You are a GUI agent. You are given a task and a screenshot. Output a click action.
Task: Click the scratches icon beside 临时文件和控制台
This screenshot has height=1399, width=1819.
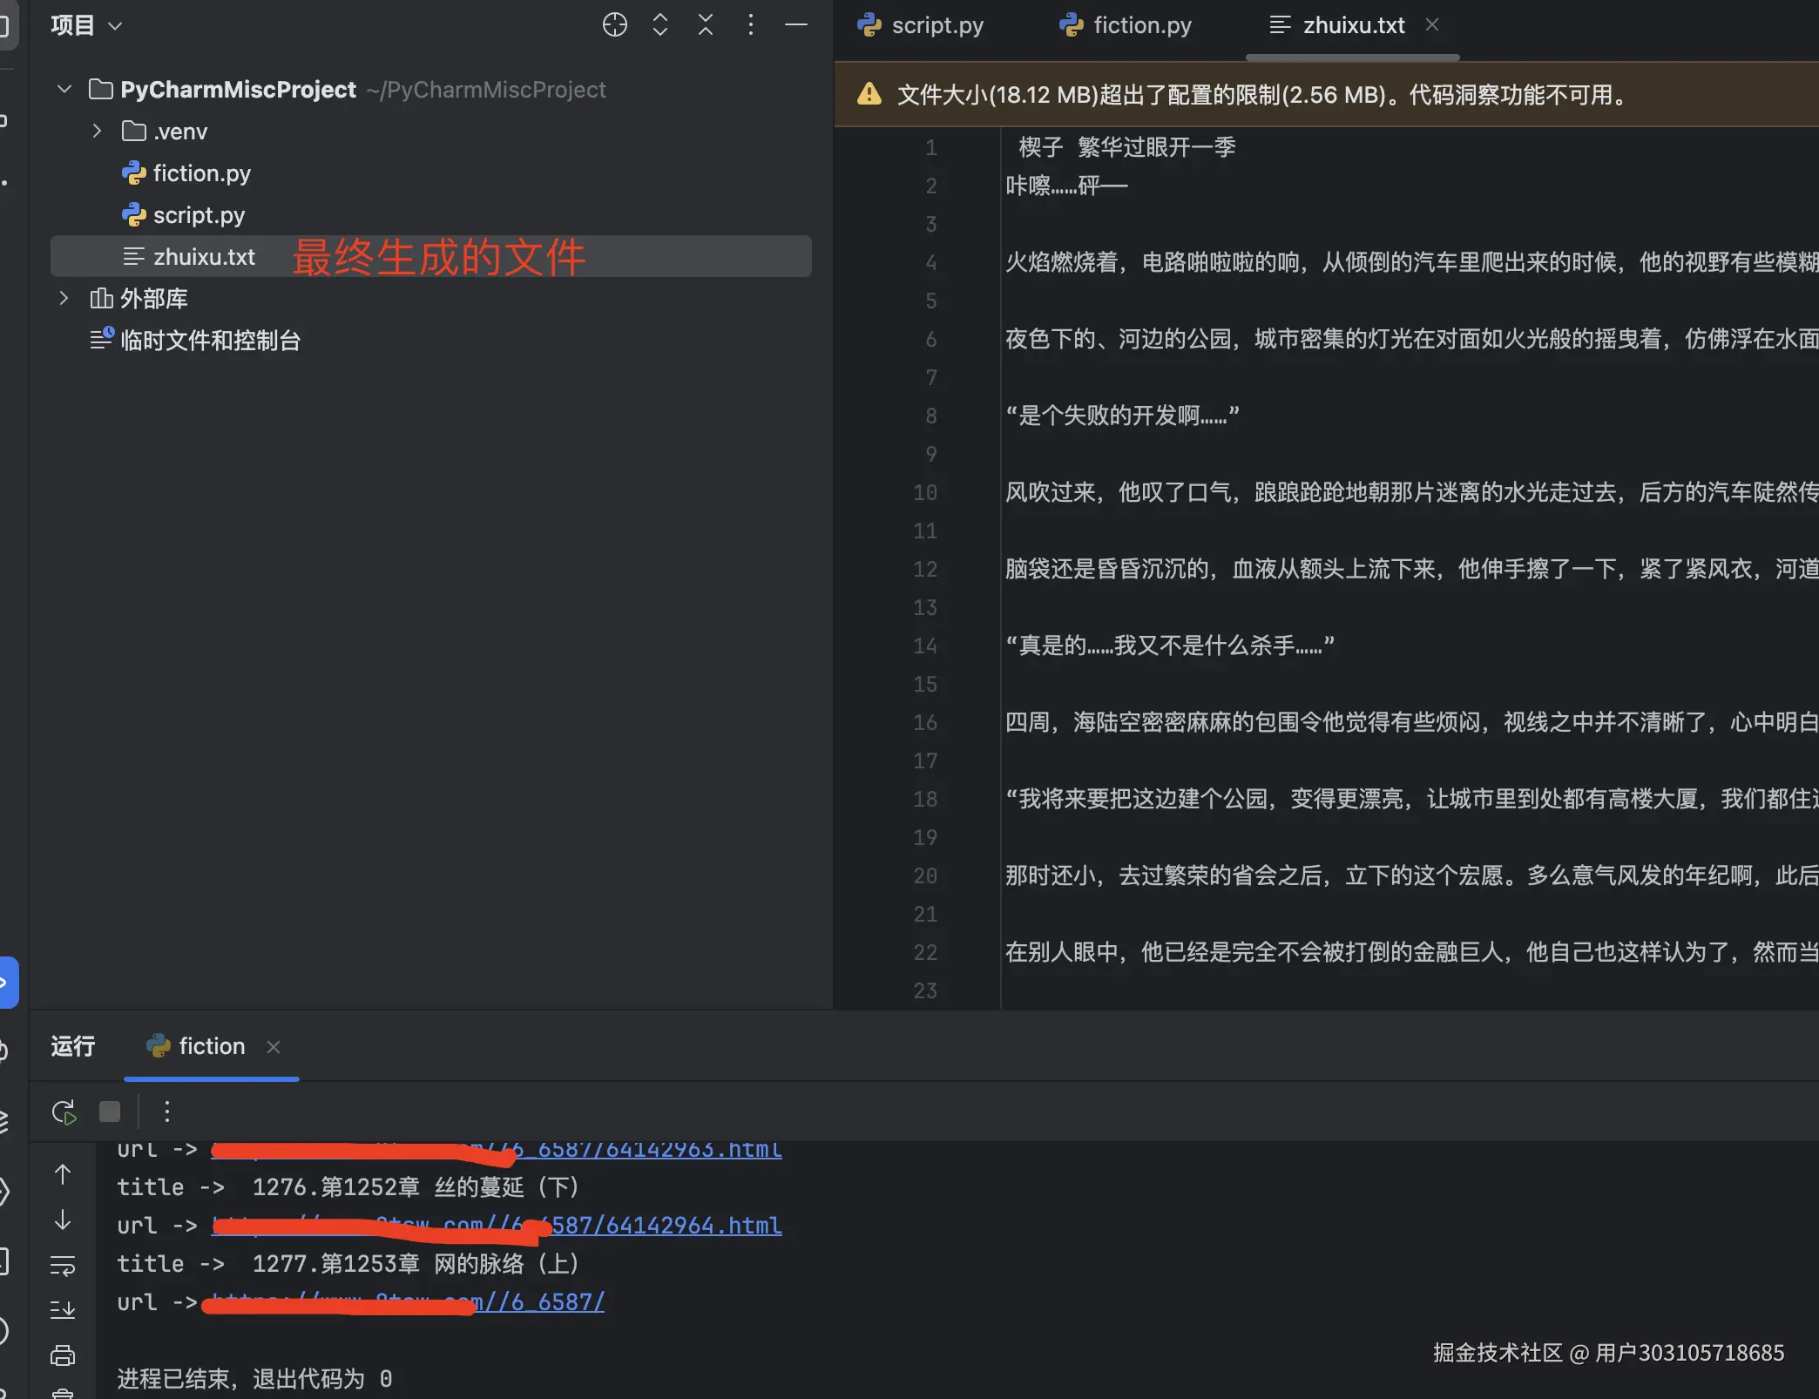coord(102,338)
